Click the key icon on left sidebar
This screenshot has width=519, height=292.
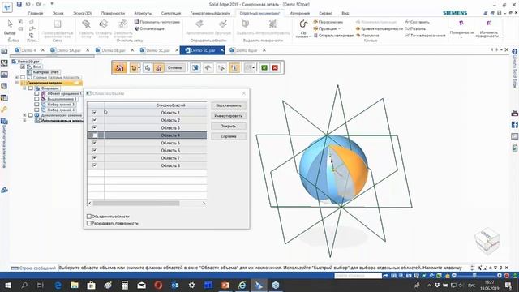pos(4,109)
